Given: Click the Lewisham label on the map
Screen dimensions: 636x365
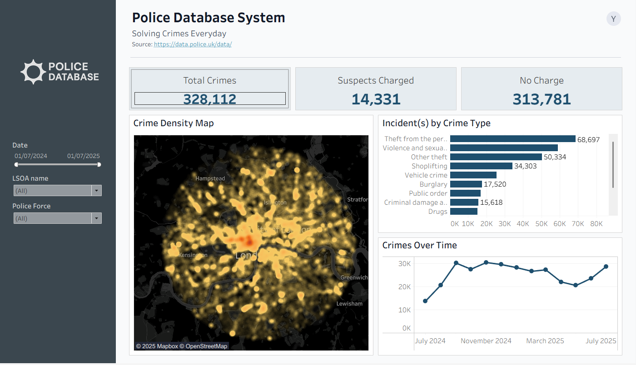Looking at the screenshot, I should coord(349,303).
